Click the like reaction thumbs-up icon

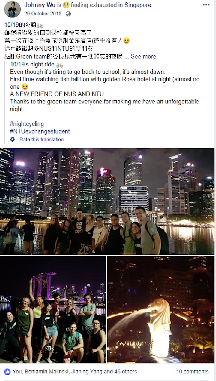coord(7,372)
